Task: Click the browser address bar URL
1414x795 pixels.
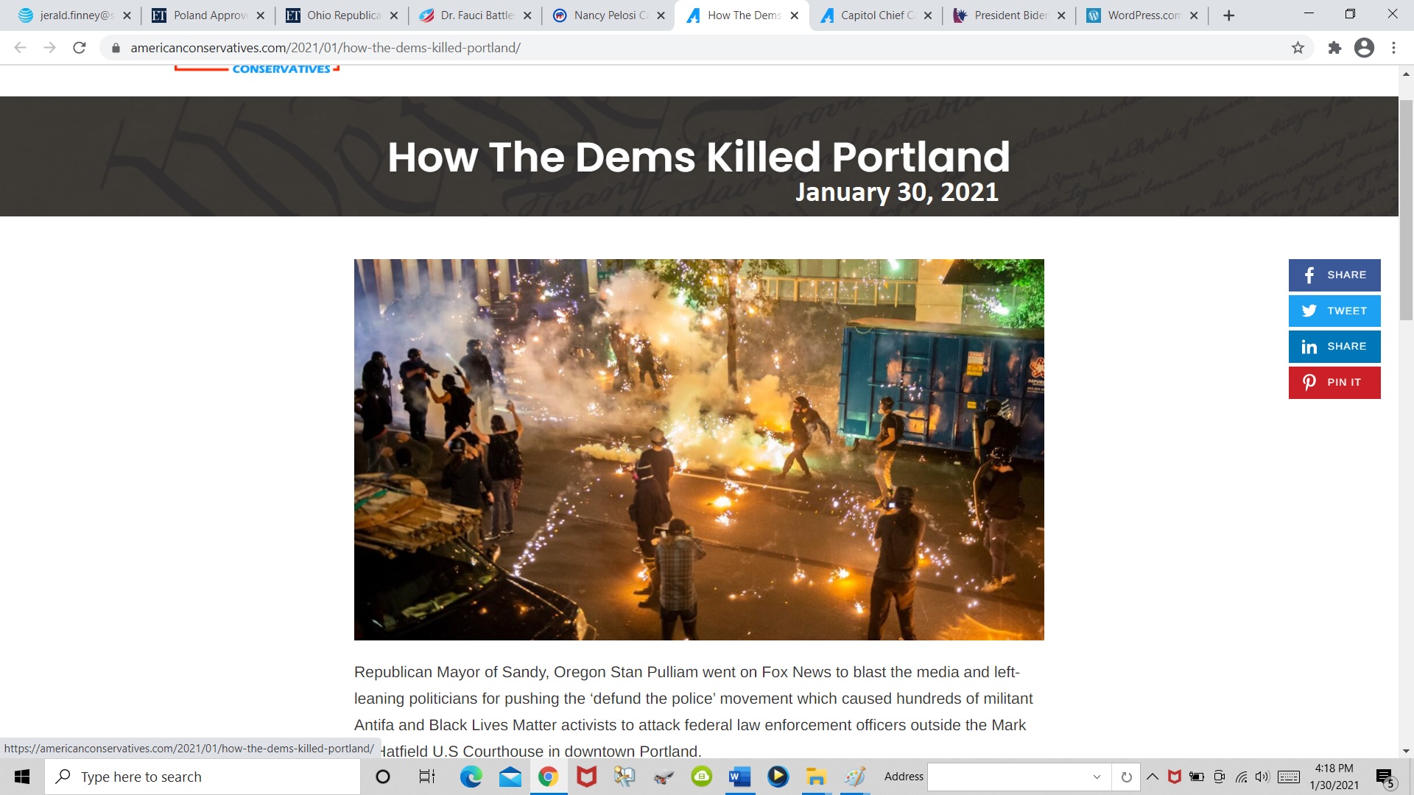Action: tap(326, 48)
